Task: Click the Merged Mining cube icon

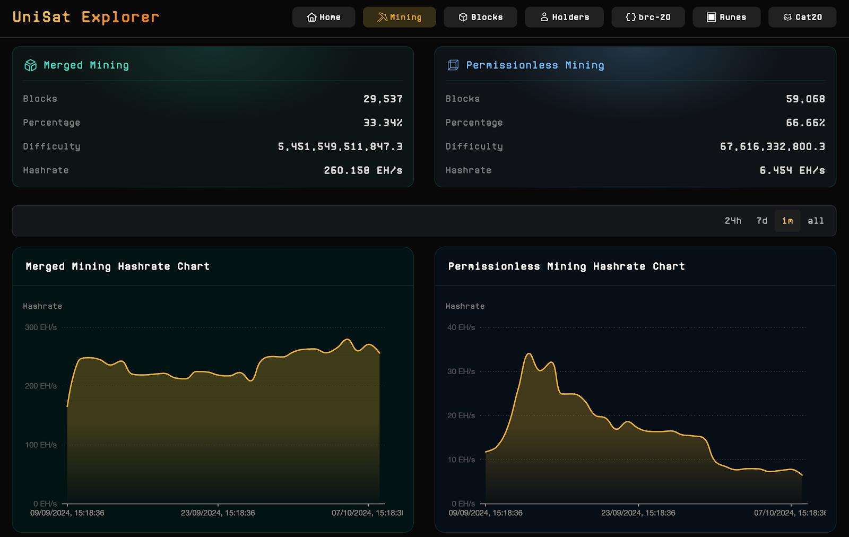Action: [31, 65]
